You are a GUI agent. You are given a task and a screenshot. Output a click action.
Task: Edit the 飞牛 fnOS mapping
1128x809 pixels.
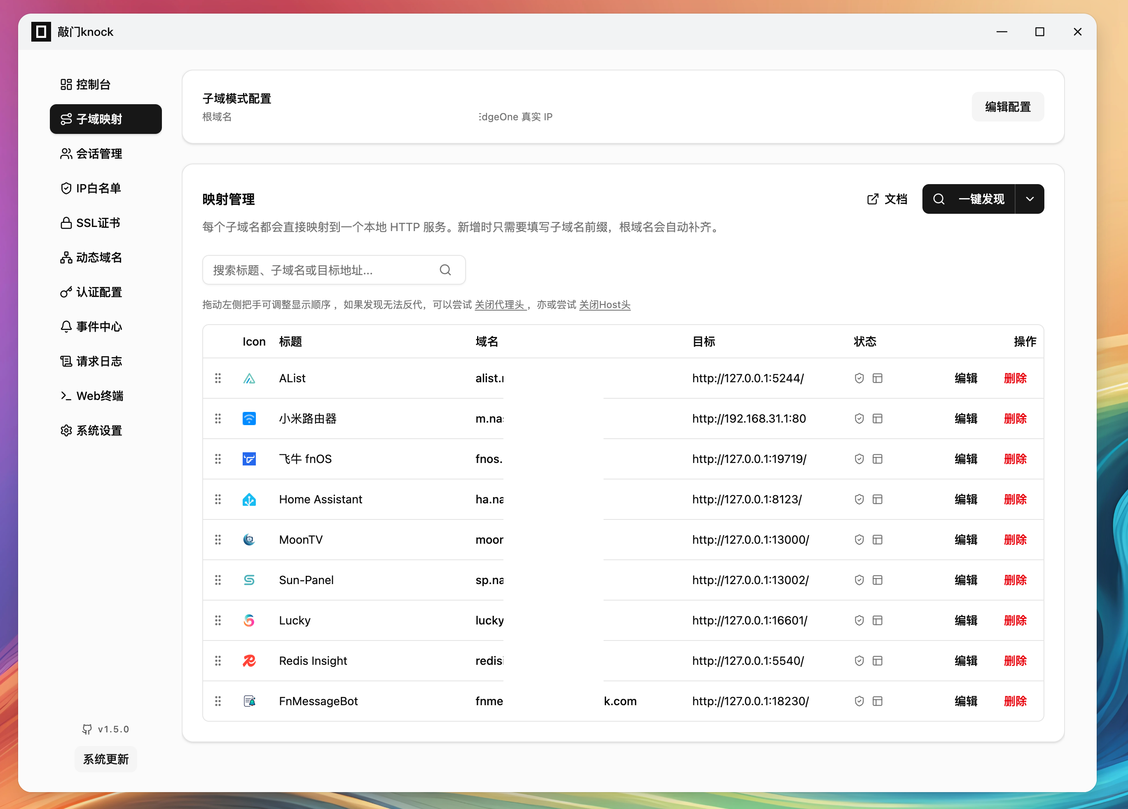pos(966,459)
